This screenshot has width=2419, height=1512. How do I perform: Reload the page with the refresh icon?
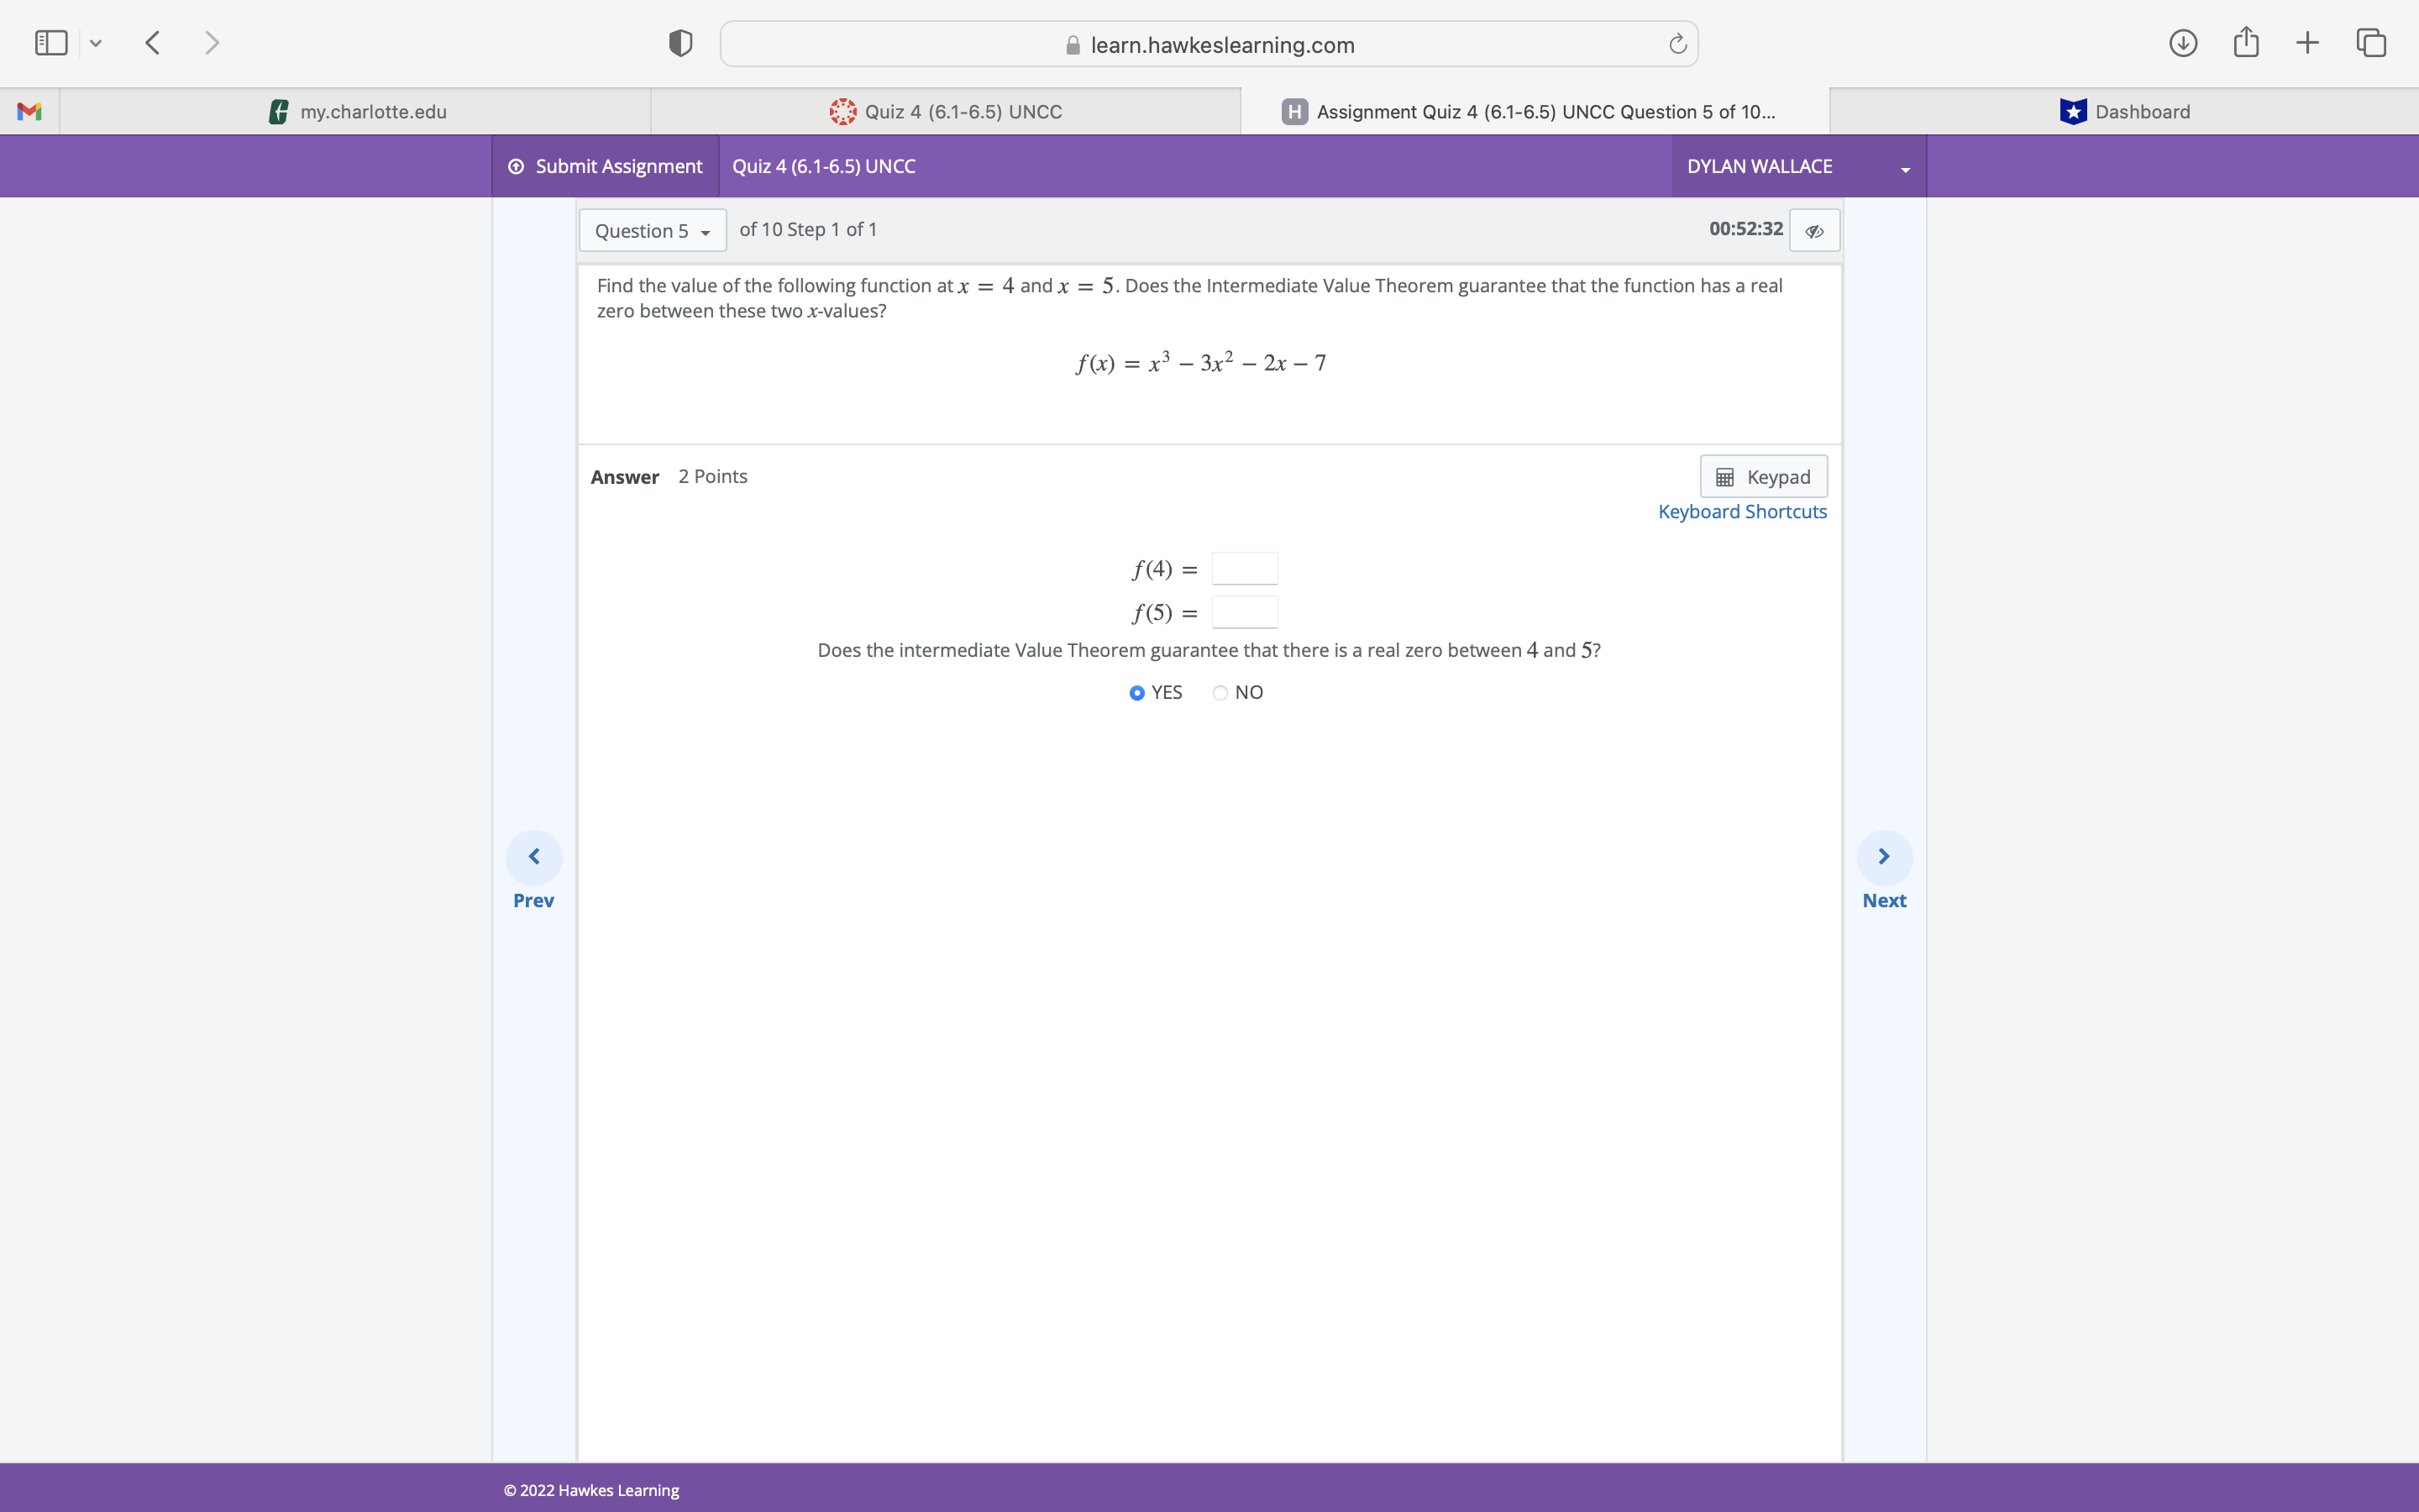pyautogui.click(x=1677, y=44)
